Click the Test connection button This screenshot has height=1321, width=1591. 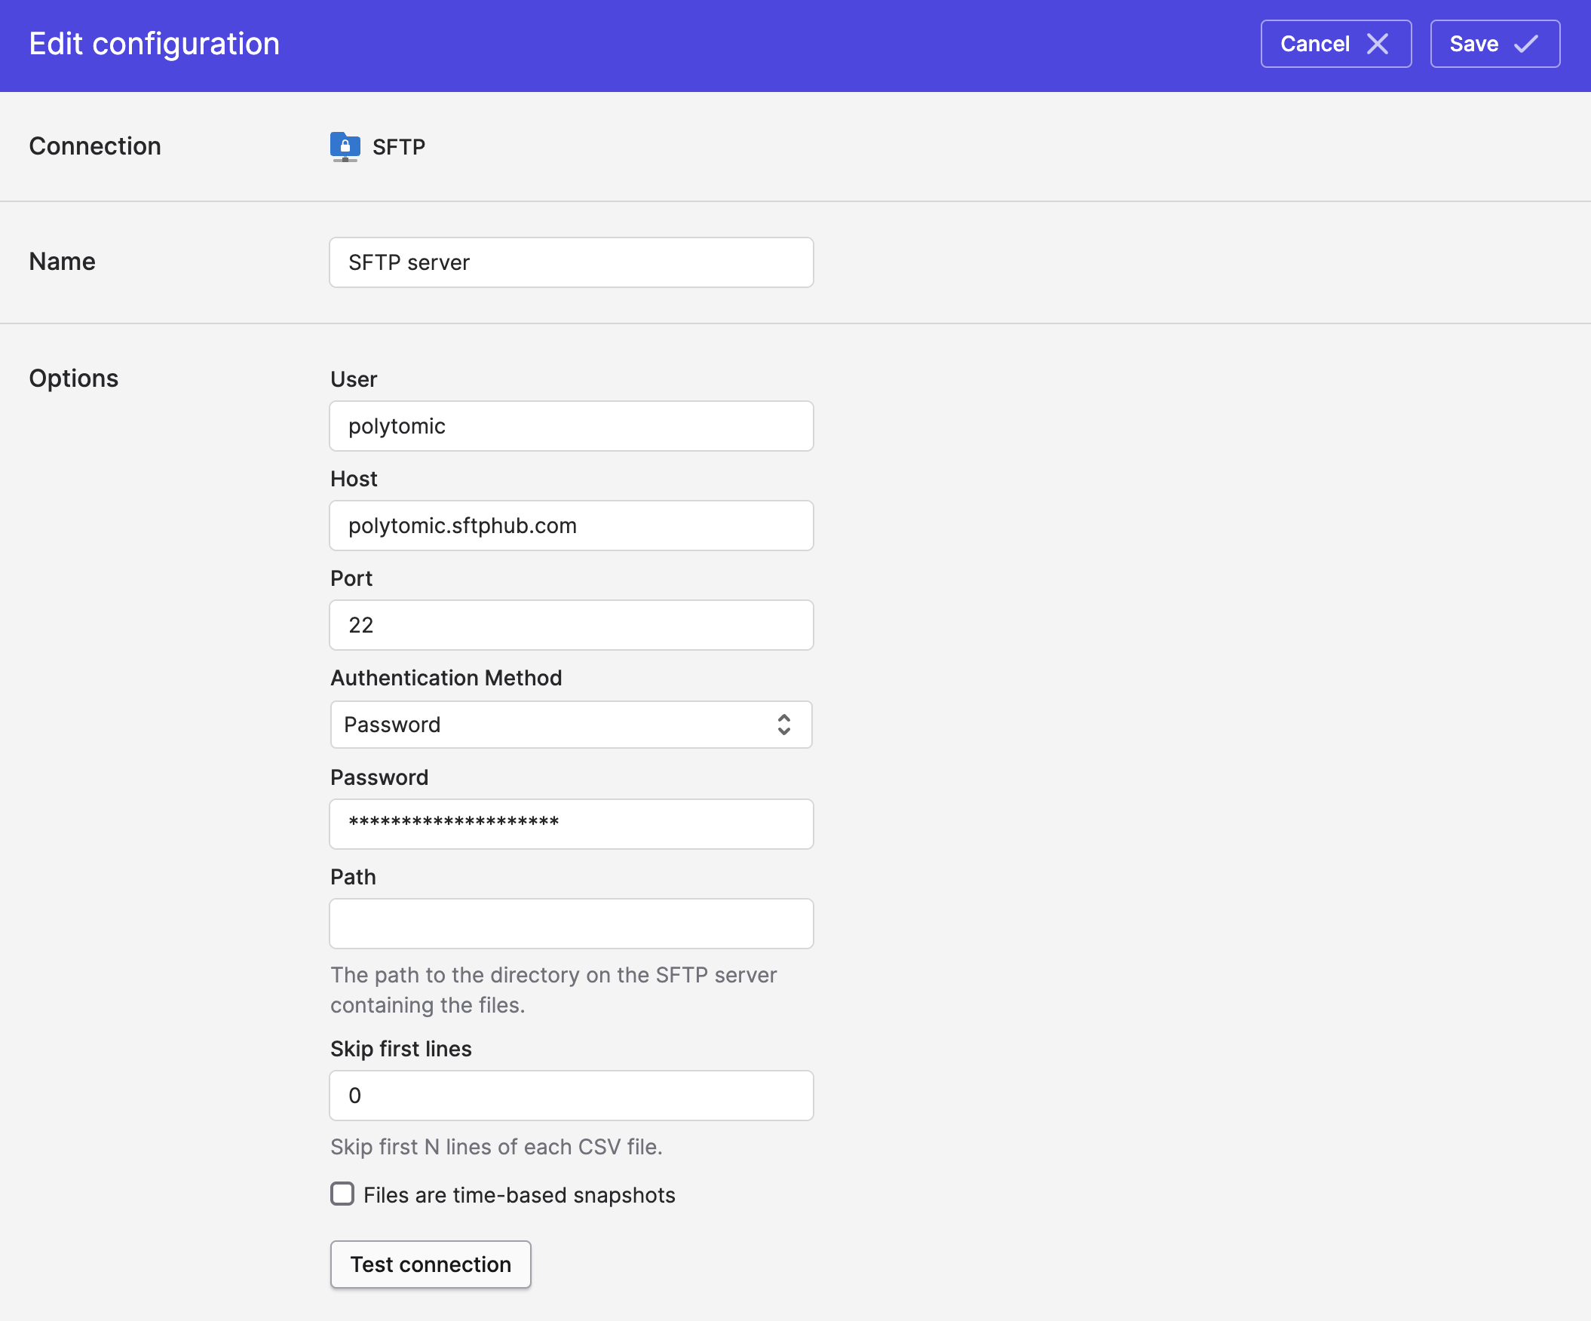pyautogui.click(x=431, y=1264)
